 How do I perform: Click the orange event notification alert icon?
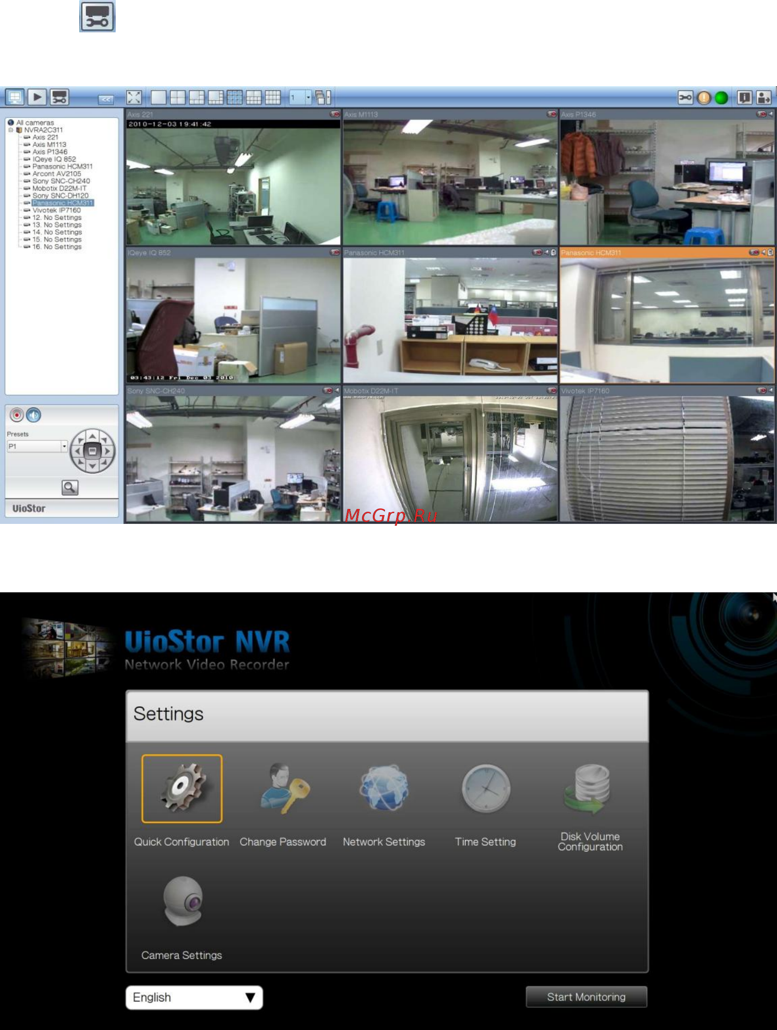click(704, 97)
